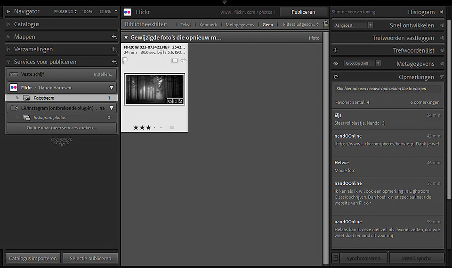Screen dimensions: 452x268
Task: Open the Filters uitgesch. dropdown
Action: (x=301, y=24)
